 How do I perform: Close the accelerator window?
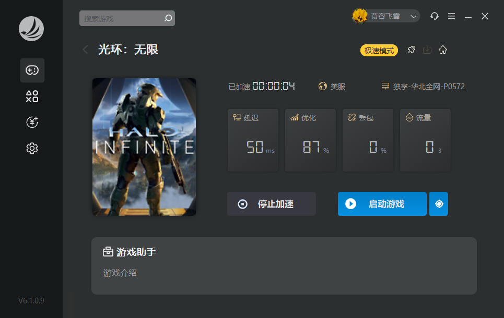click(485, 16)
